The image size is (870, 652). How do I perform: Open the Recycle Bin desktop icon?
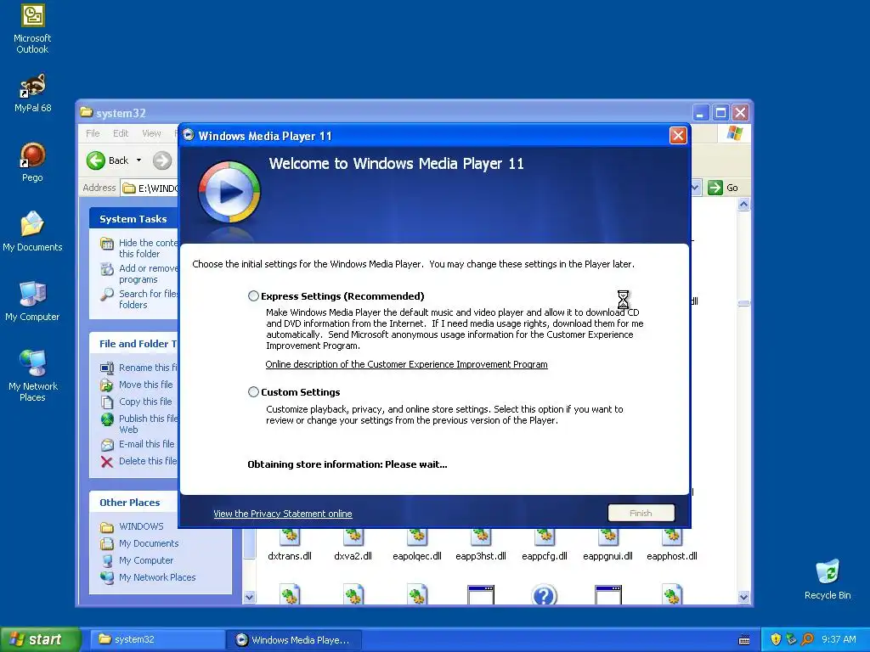coord(828,579)
